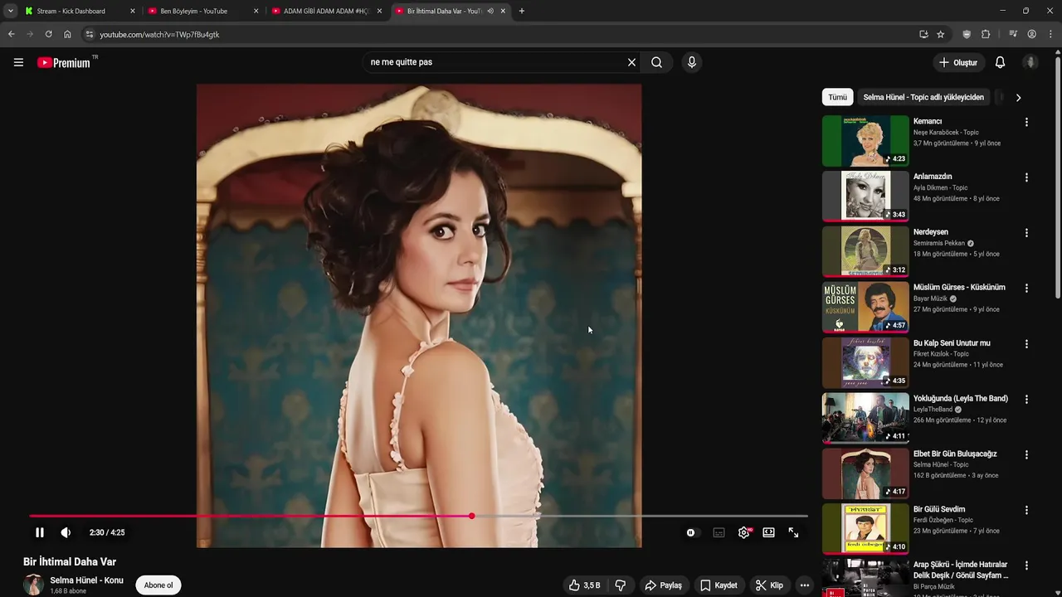Open options for Bir Gülü Sevdim
The height and width of the screenshot is (597, 1062).
(x=1026, y=511)
